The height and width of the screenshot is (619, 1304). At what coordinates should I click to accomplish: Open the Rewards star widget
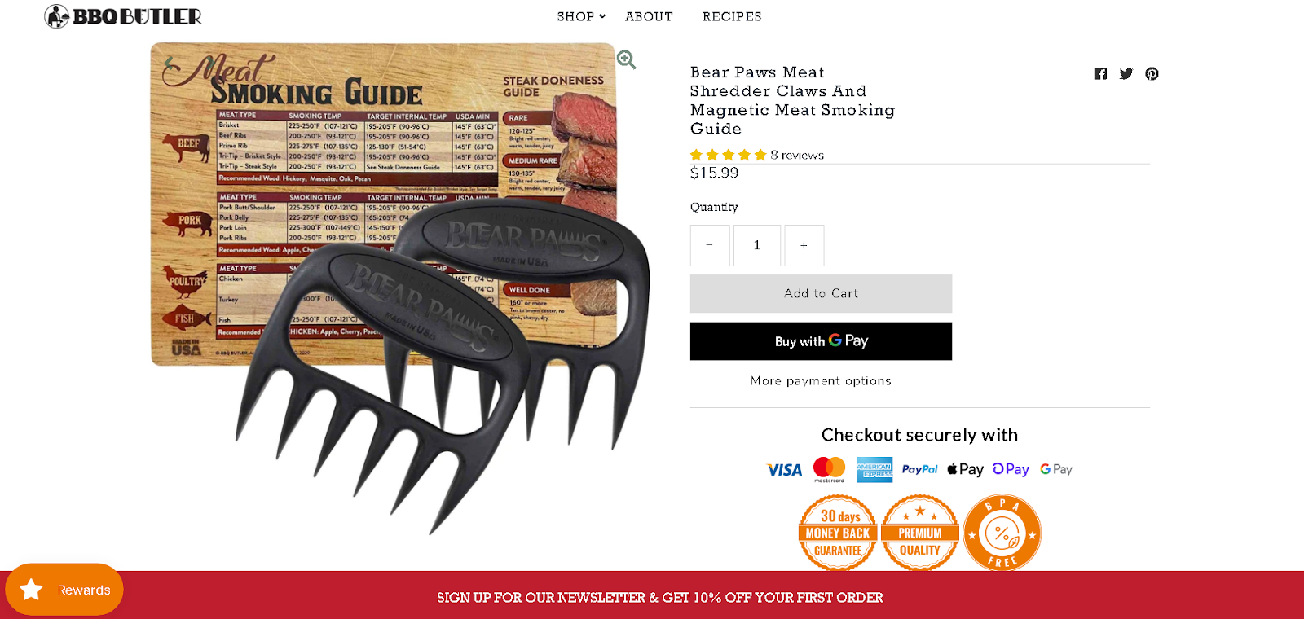pyautogui.click(x=64, y=589)
